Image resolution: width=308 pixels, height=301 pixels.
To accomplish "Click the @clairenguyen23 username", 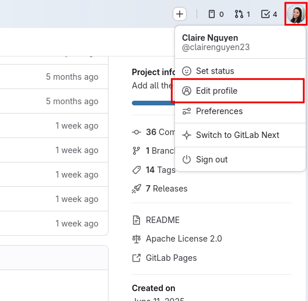I will [x=216, y=47].
